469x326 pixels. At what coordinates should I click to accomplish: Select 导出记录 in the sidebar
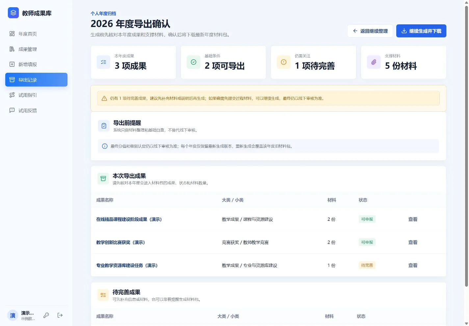pos(36,80)
